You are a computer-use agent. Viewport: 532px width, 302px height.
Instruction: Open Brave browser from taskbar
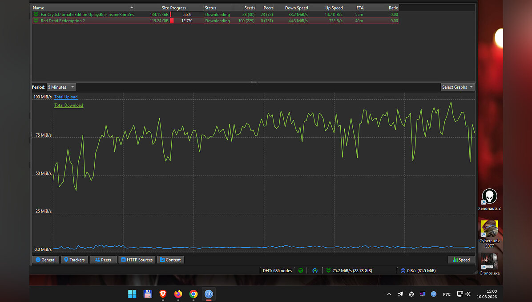[x=163, y=294]
